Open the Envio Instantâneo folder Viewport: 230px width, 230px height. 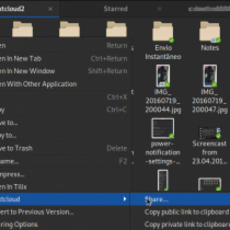click(x=163, y=32)
